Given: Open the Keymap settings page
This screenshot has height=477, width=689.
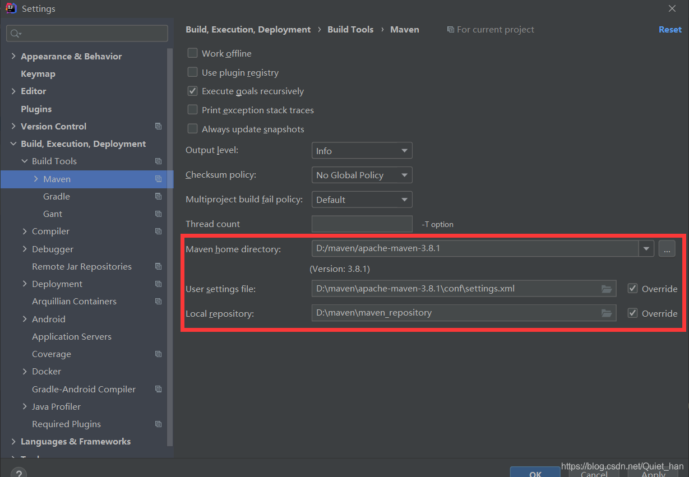Looking at the screenshot, I should 38,73.
